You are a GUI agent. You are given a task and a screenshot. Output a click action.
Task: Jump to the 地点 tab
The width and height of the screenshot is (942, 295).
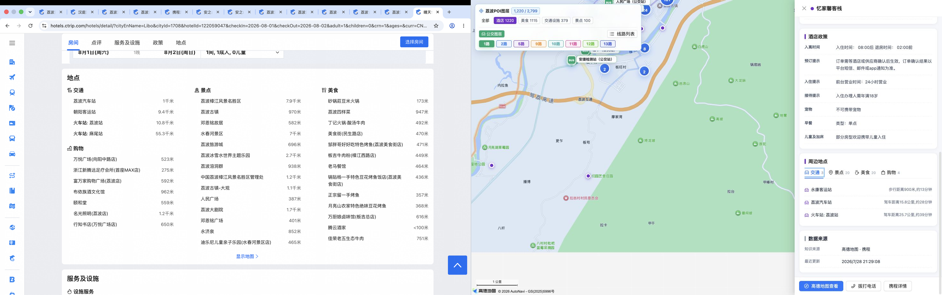pyautogui.click(x=181, y=43)
